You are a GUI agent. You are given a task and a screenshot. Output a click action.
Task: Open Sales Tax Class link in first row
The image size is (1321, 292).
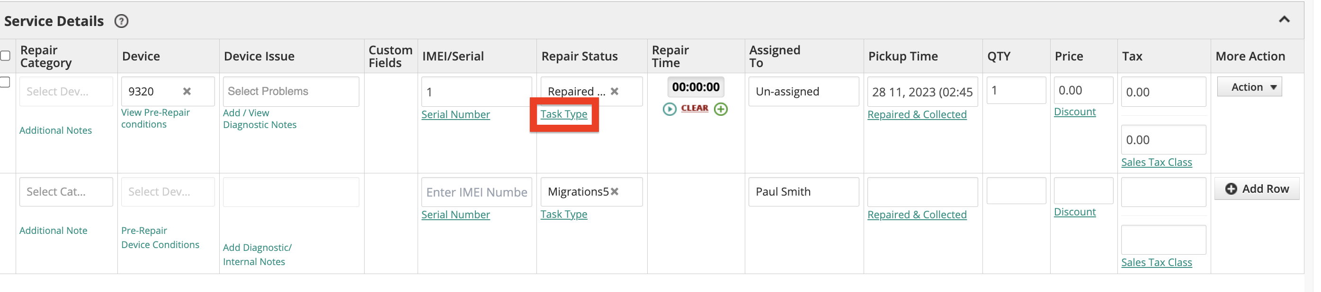pyautogui.click(x=1156, y=162)
